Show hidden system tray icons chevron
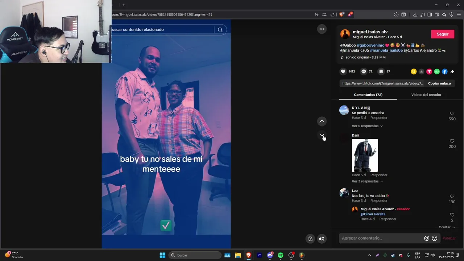Image resolution: width=464 pixels, height=261 pixels. 369,255
